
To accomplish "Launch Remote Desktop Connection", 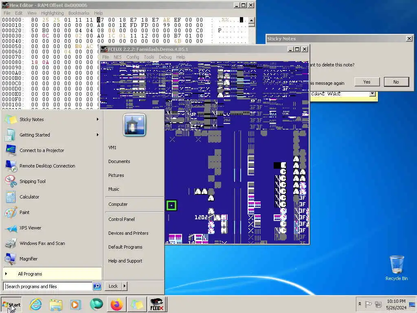I will click(52, 166).
